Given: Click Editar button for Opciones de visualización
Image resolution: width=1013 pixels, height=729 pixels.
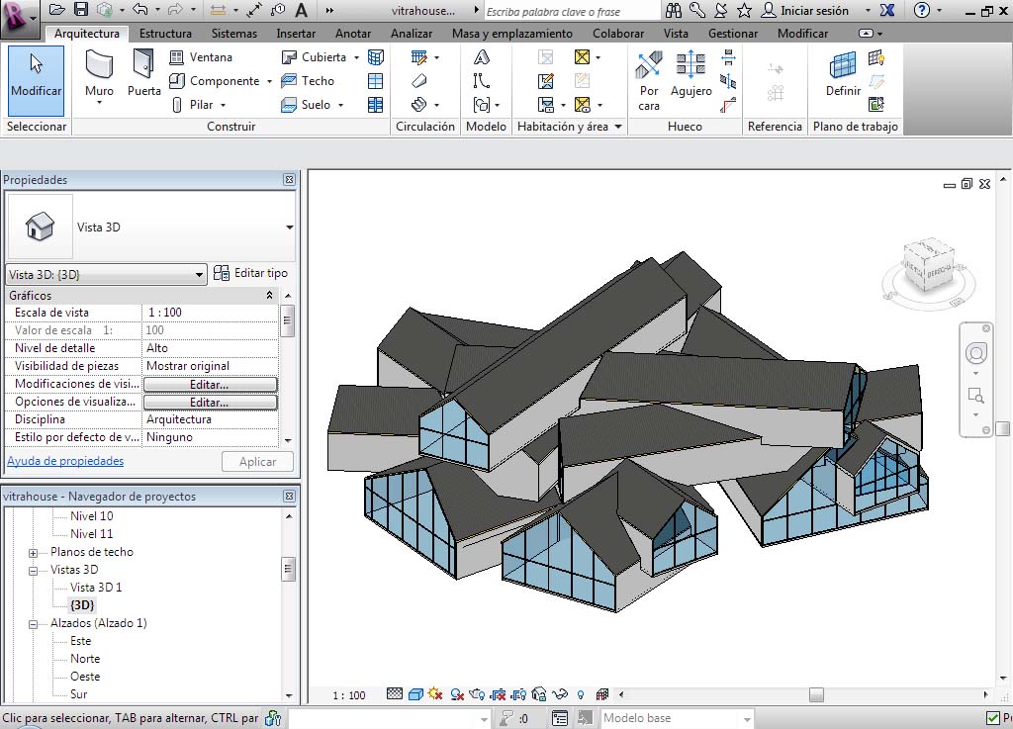Looking at the screenshot, I should point(210,403).
